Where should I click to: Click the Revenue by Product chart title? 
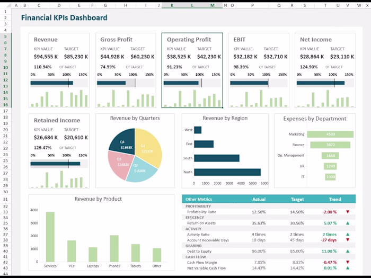(98, 199)
